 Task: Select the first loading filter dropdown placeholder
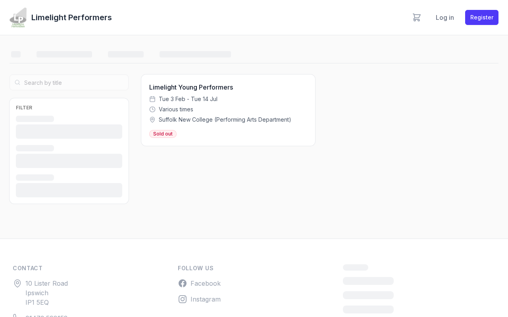tap(69, 132)
